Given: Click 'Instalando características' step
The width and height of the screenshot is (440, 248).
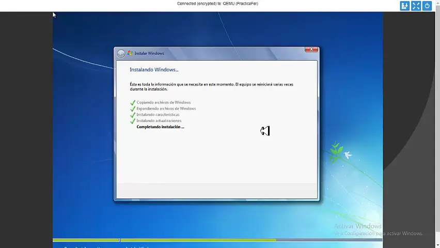Looking at the screenshot, I should (x=158, y=115).
